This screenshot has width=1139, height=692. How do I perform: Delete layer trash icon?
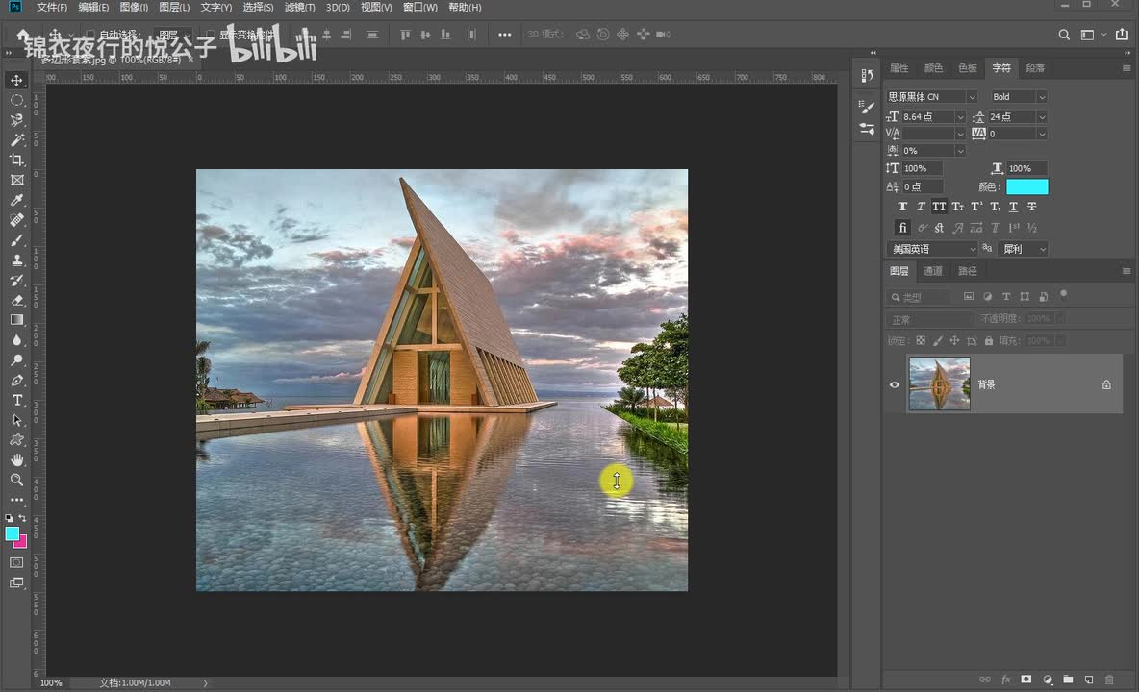[1109, 680]
